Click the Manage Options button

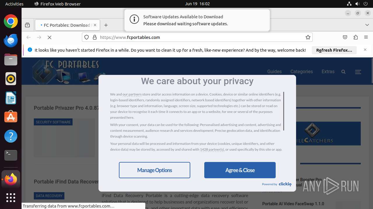tap(154, 170)
